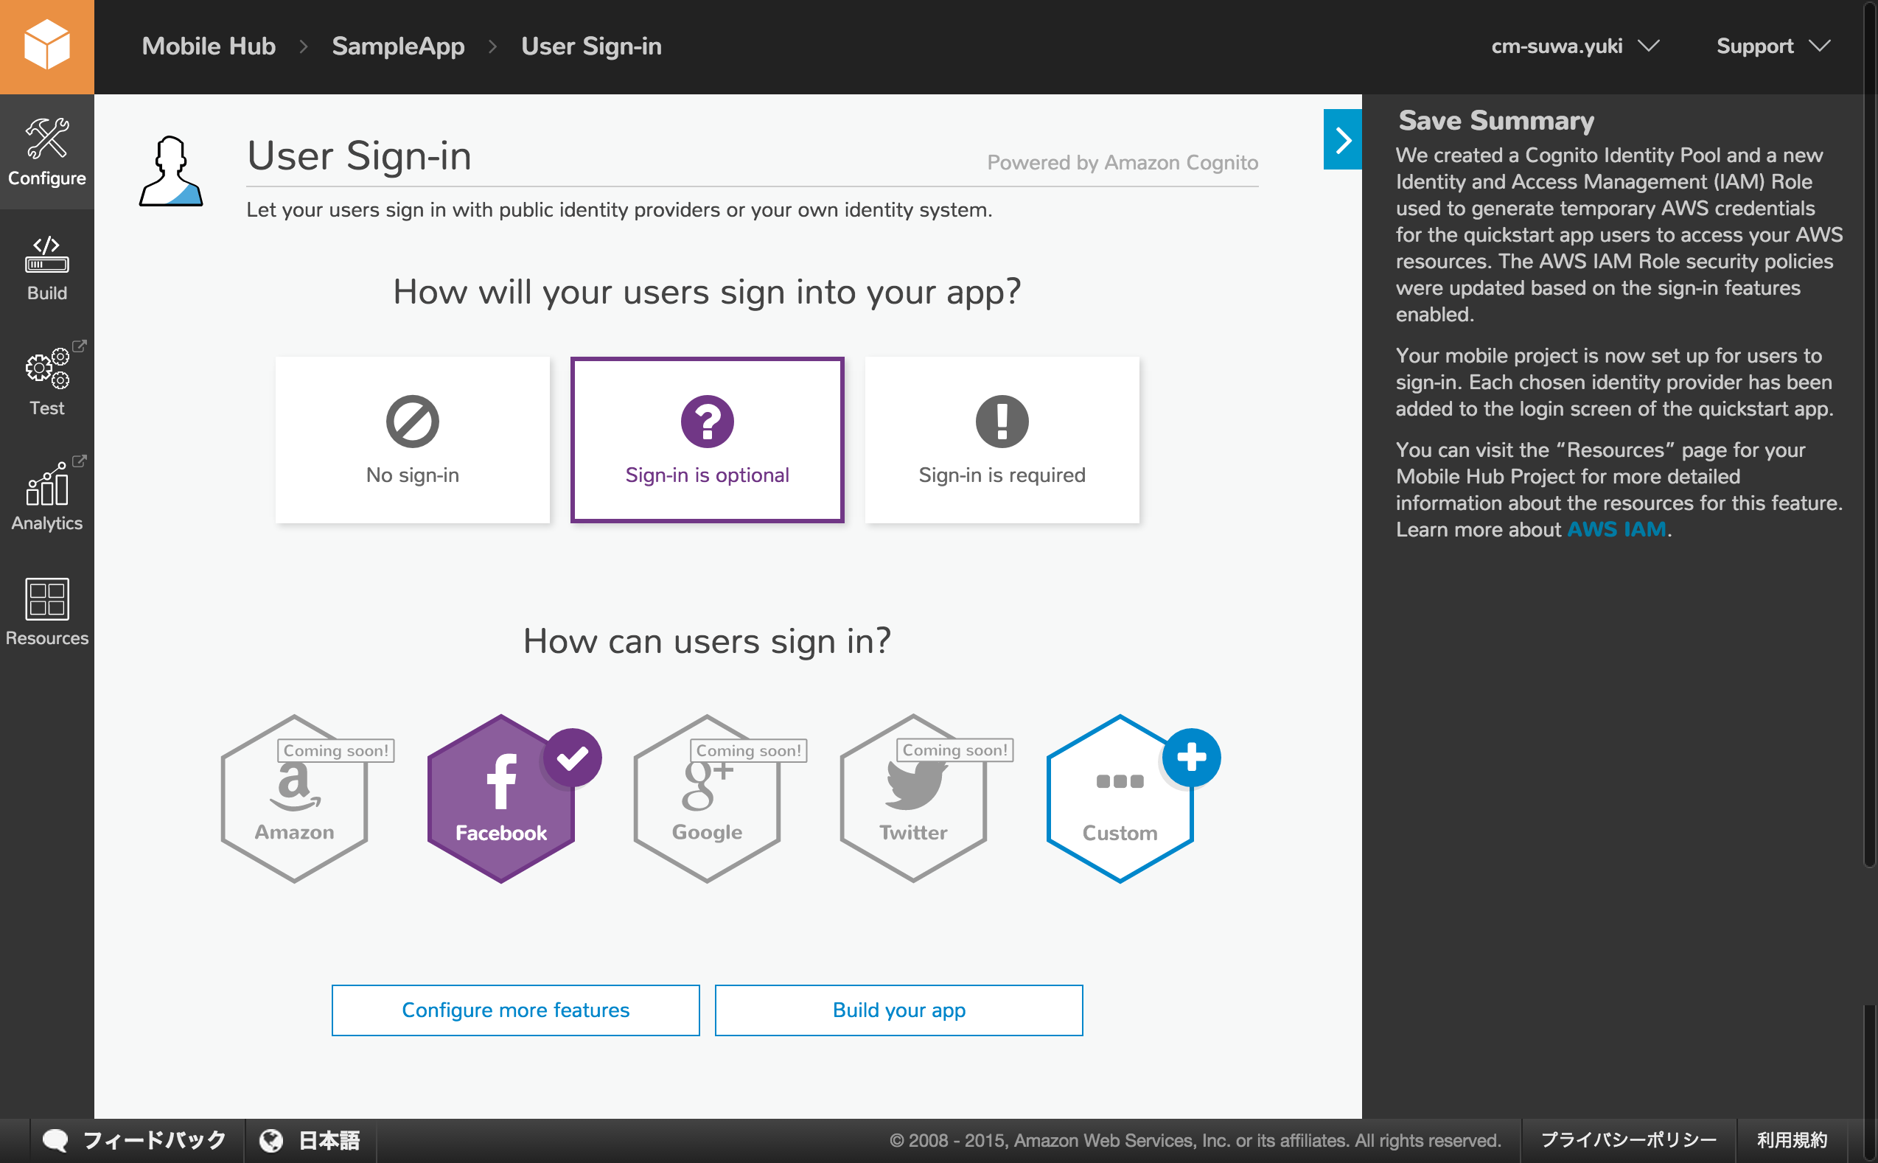Open プライバシーポリシー privacy policy link
The width and height of the screenshot is (1878, 1163).
tap(1628, 1140)
